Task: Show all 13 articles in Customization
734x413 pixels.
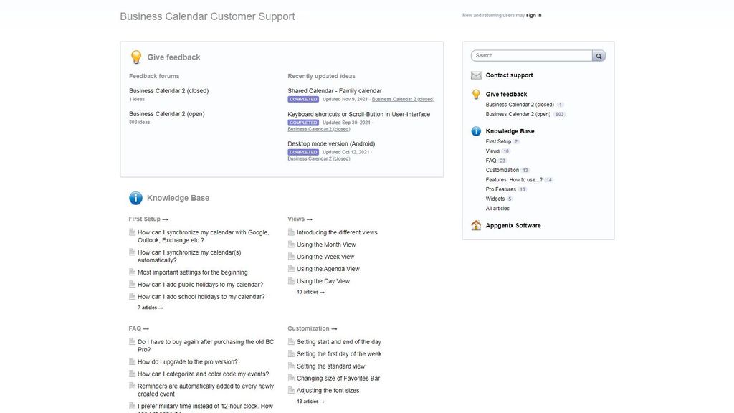Action: 310,402
